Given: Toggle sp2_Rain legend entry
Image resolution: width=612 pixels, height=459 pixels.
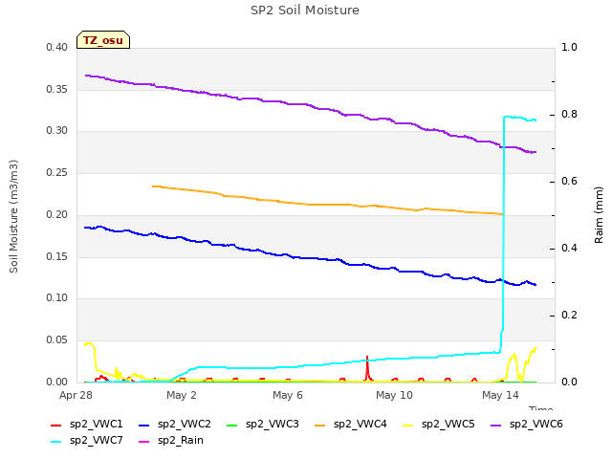Looking at the screenshot, I should 171,441.
